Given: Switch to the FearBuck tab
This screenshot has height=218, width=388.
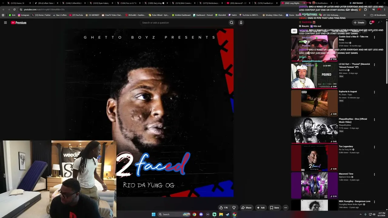Looking at the screenshot, I should (265, 3).
